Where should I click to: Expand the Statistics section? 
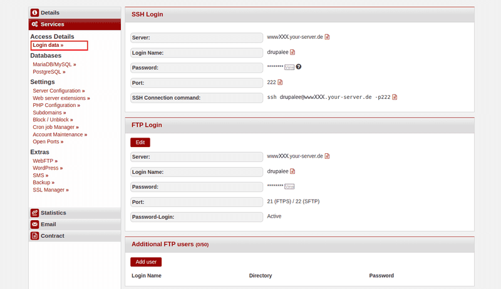coord(75,213)
